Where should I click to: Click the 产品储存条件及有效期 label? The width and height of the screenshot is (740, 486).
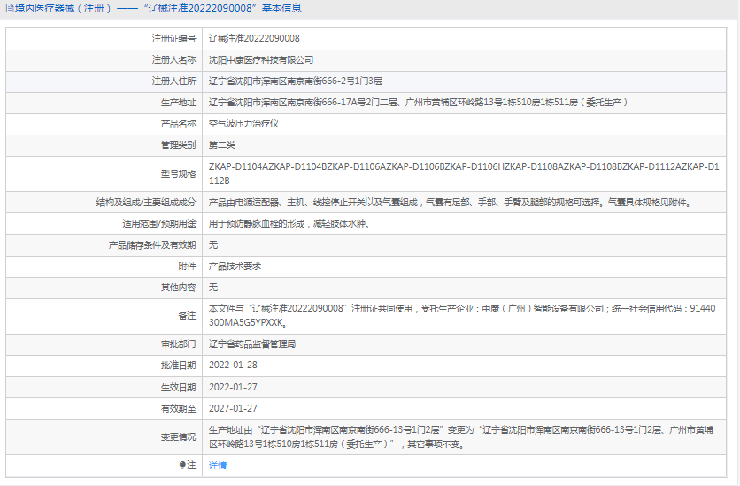tap(152, 245)
